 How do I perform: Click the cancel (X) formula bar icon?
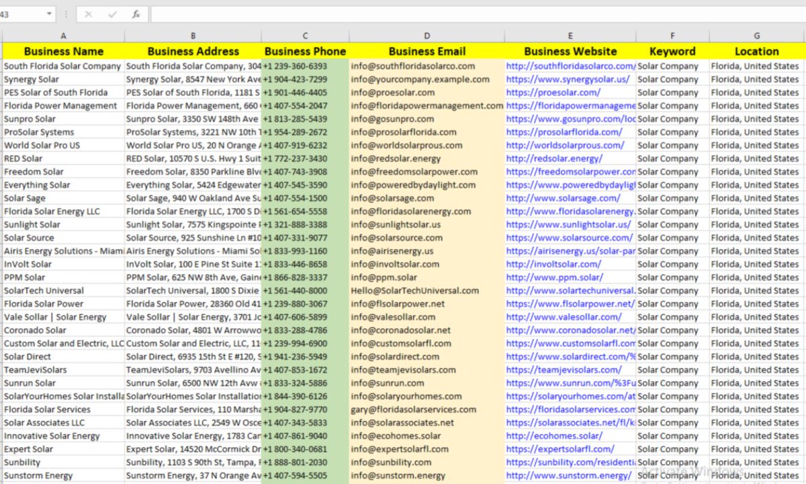pos(89,14)
